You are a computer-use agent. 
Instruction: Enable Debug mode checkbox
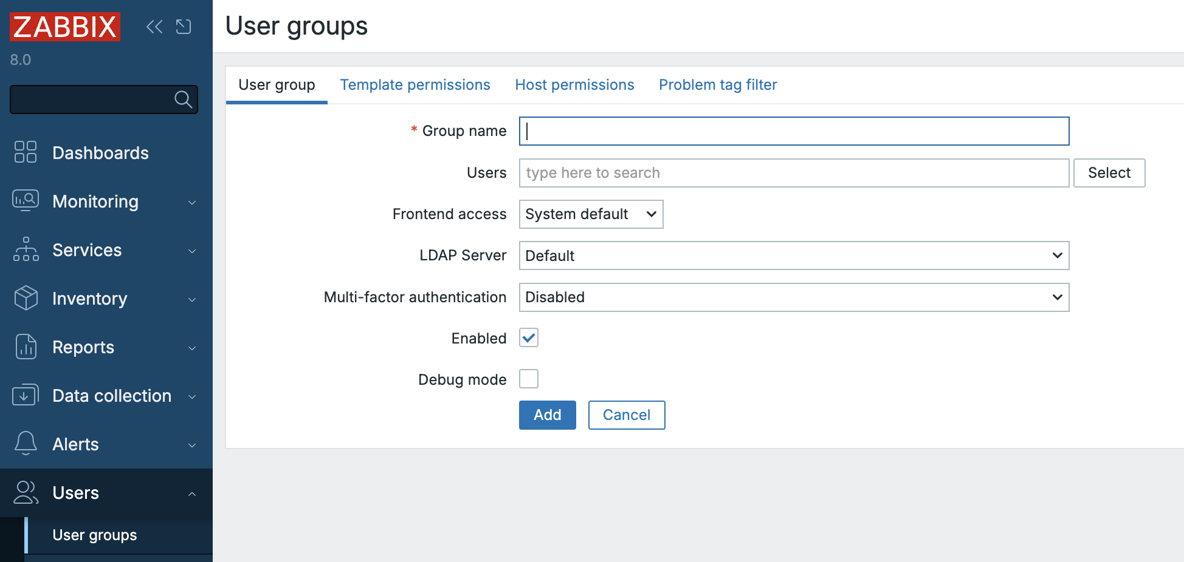pyautogui.click(x=528, y=379)
